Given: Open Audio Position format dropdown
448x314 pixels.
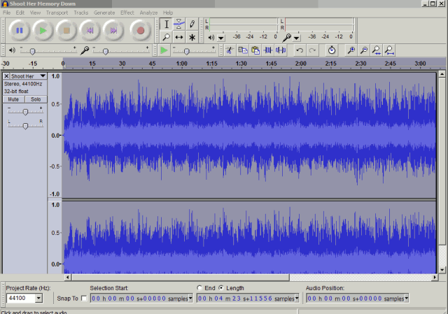Looking at the screenshot, I should 406,299.
